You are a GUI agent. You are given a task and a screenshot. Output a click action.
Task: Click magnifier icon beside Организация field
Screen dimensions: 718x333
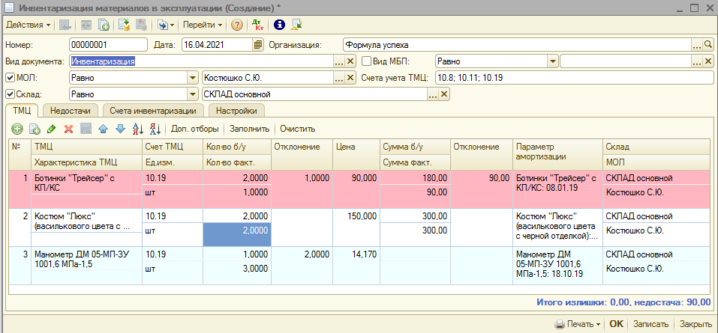pyautogui.click(x=707, y=45)
